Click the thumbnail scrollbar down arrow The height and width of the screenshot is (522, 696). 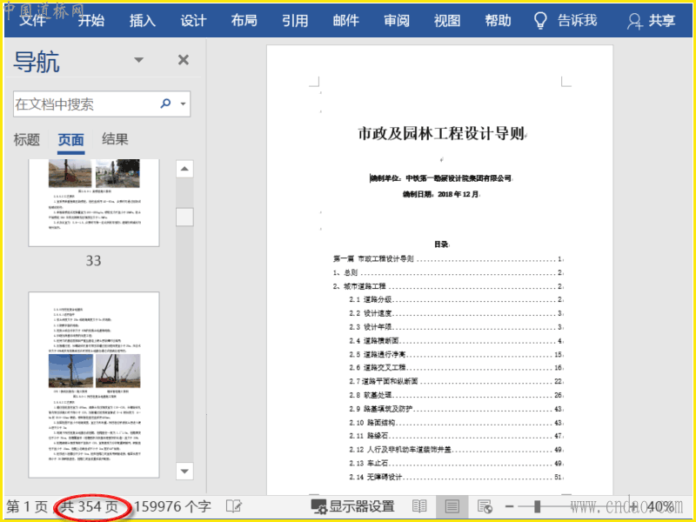[184, 471]
